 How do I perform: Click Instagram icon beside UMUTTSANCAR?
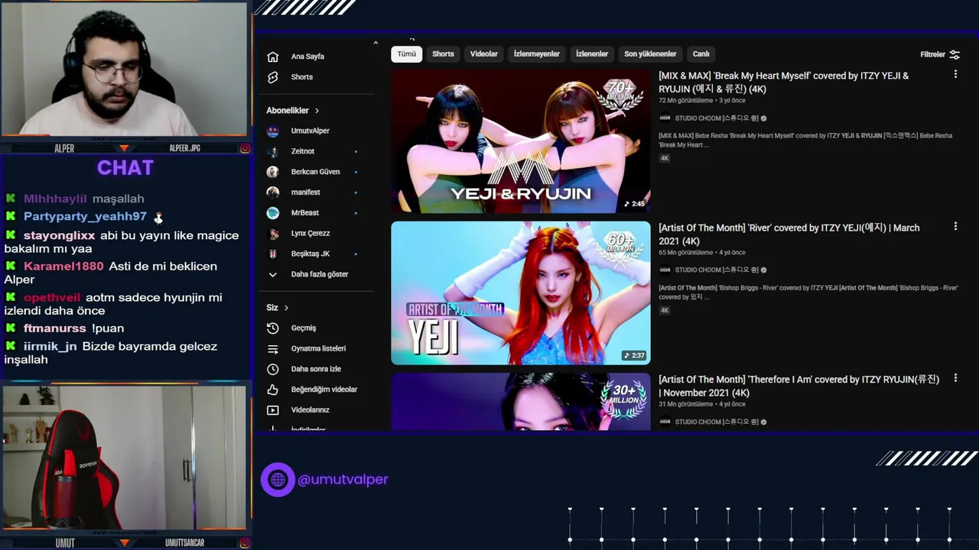pos(245,543)
